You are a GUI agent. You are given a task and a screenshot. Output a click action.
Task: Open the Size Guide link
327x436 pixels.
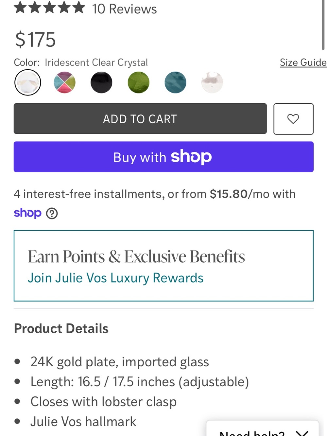(303, 62)
